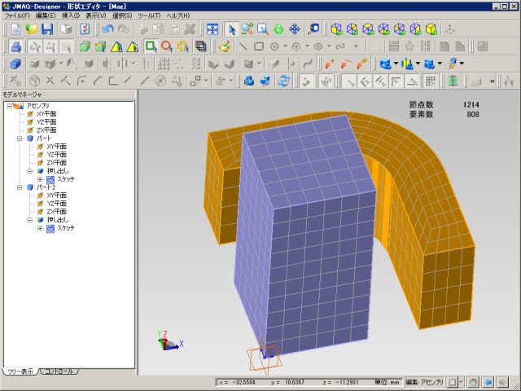Click the Fit to window view icon
The width and height of the screenshot is (521, 391).
(x=212, y=29)
